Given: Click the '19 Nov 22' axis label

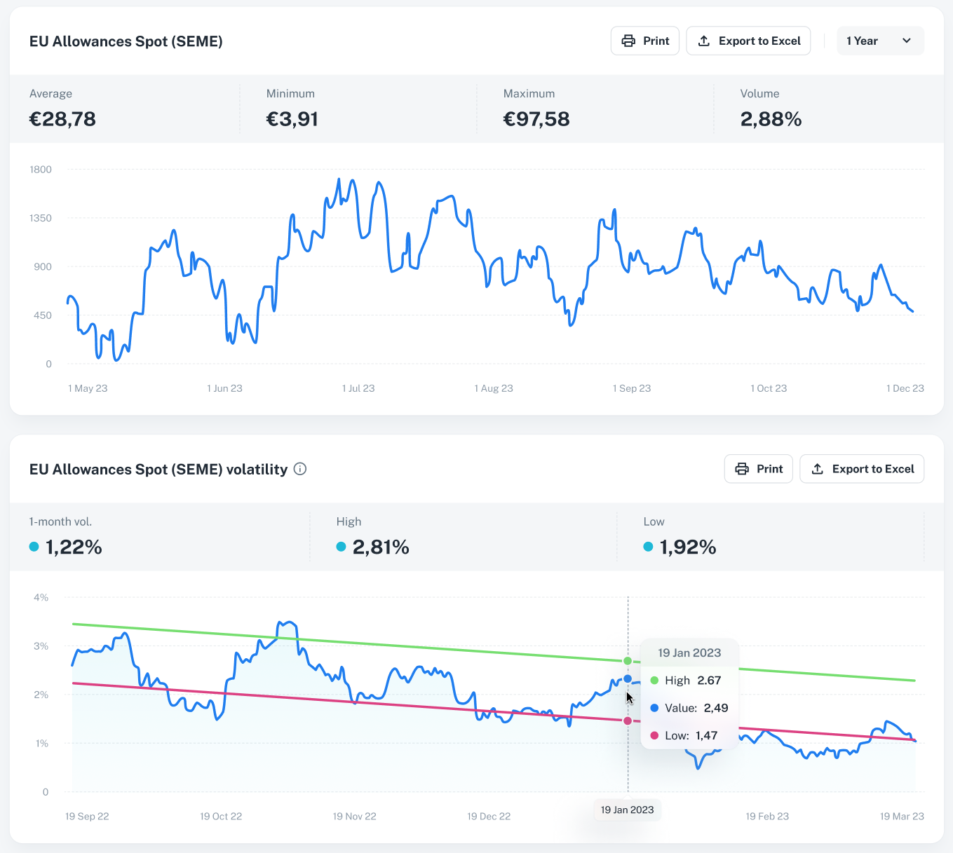Looking at the screenshot, I should click(355, 817).
